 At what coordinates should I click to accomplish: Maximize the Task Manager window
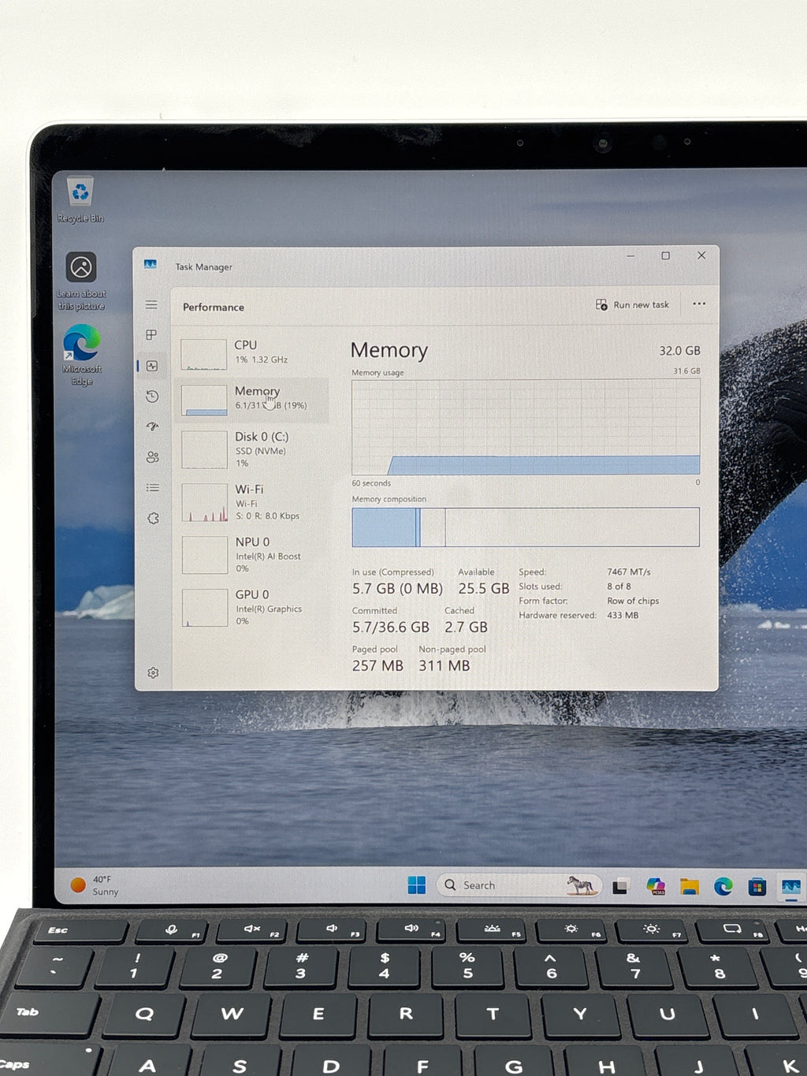[666, 255]
